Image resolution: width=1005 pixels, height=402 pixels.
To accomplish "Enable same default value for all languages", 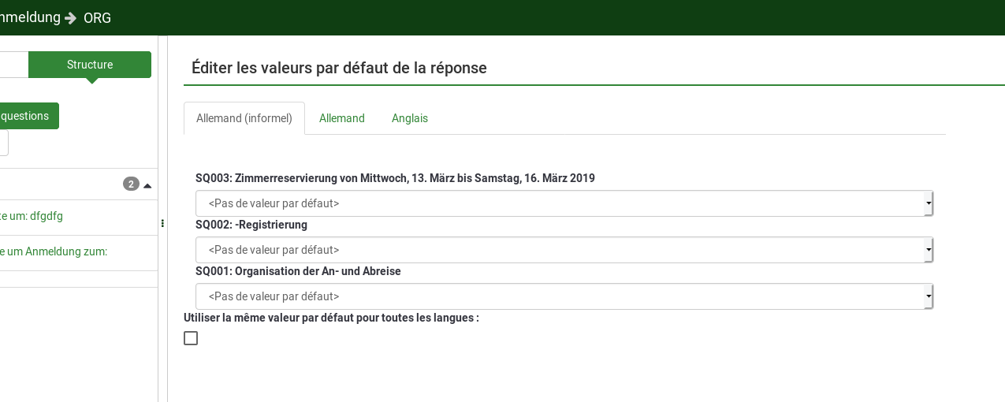I will click(191, 338).
